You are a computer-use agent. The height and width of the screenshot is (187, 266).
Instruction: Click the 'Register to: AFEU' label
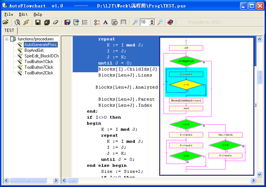(205, 22)
